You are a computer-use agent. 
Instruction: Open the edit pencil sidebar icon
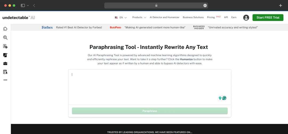pos(5,55)
